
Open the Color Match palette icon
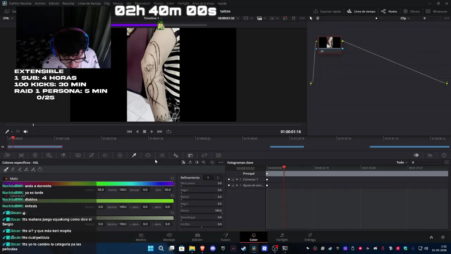point(21,155)
